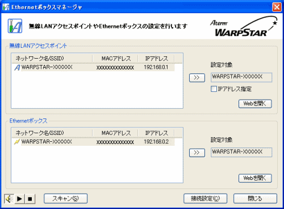Click the 閉じる button
This screenshot has width=284, height=209.
click(255, 199)
